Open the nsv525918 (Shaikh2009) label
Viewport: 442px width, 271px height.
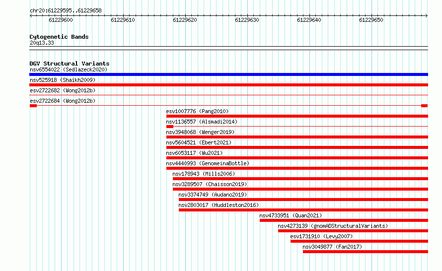pos(63,80)
